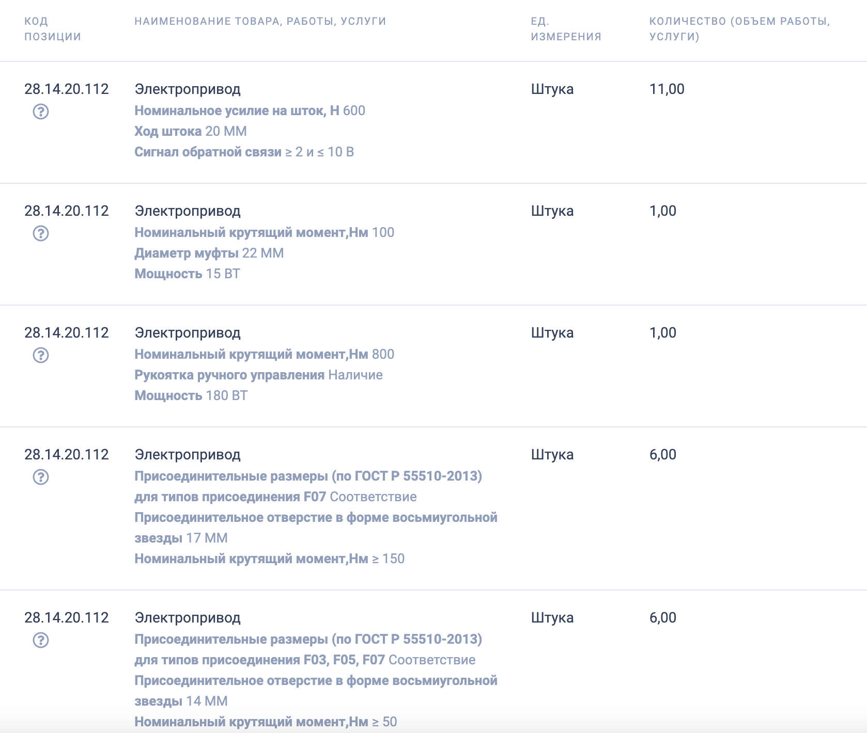Click the Код позиции column header

click(53, 29)
